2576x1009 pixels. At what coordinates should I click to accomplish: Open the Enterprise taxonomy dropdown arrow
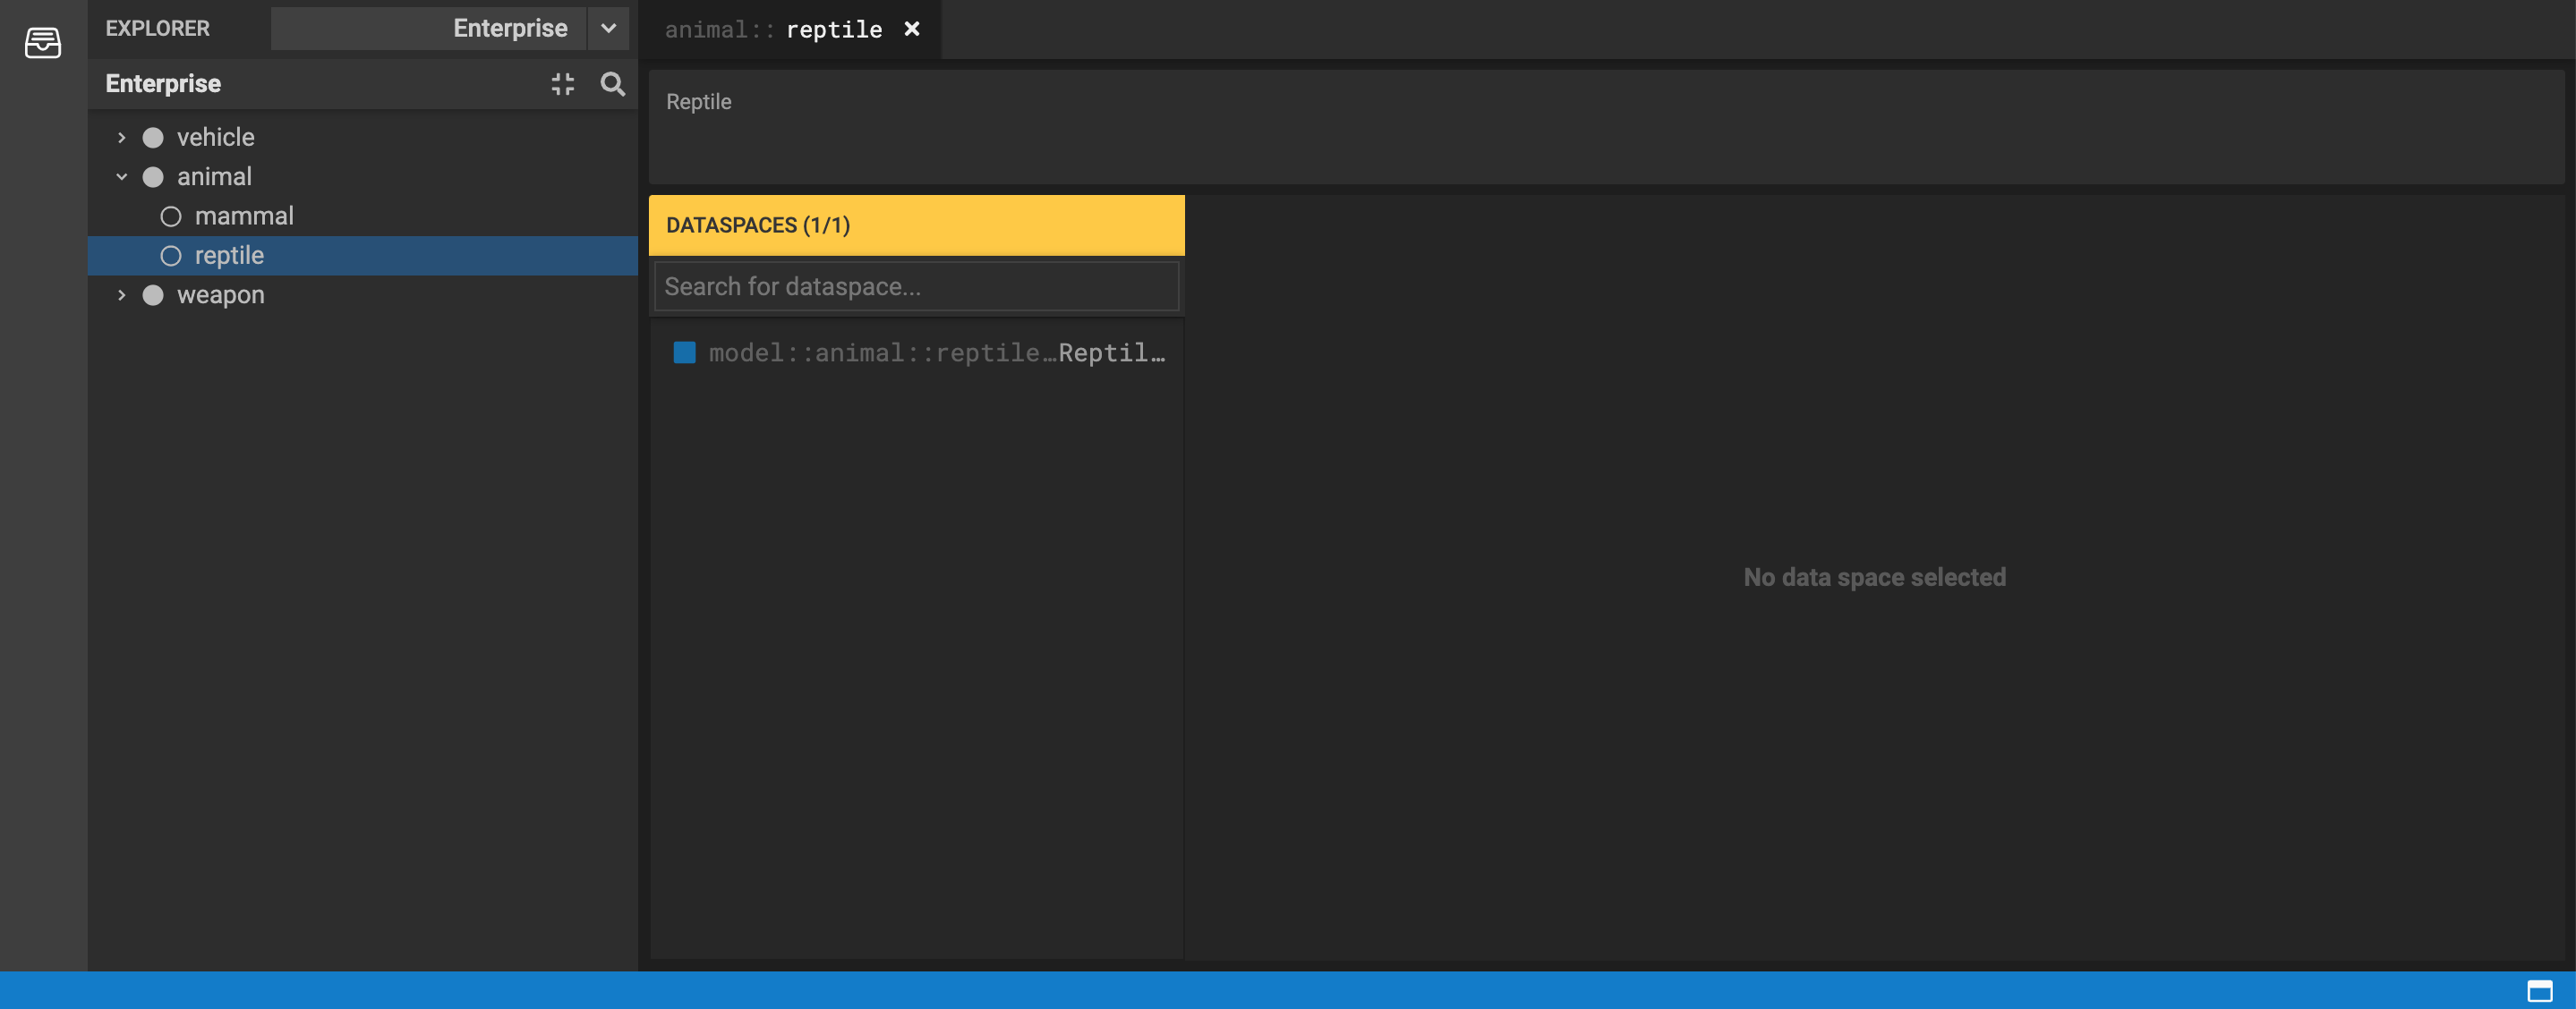608,28
